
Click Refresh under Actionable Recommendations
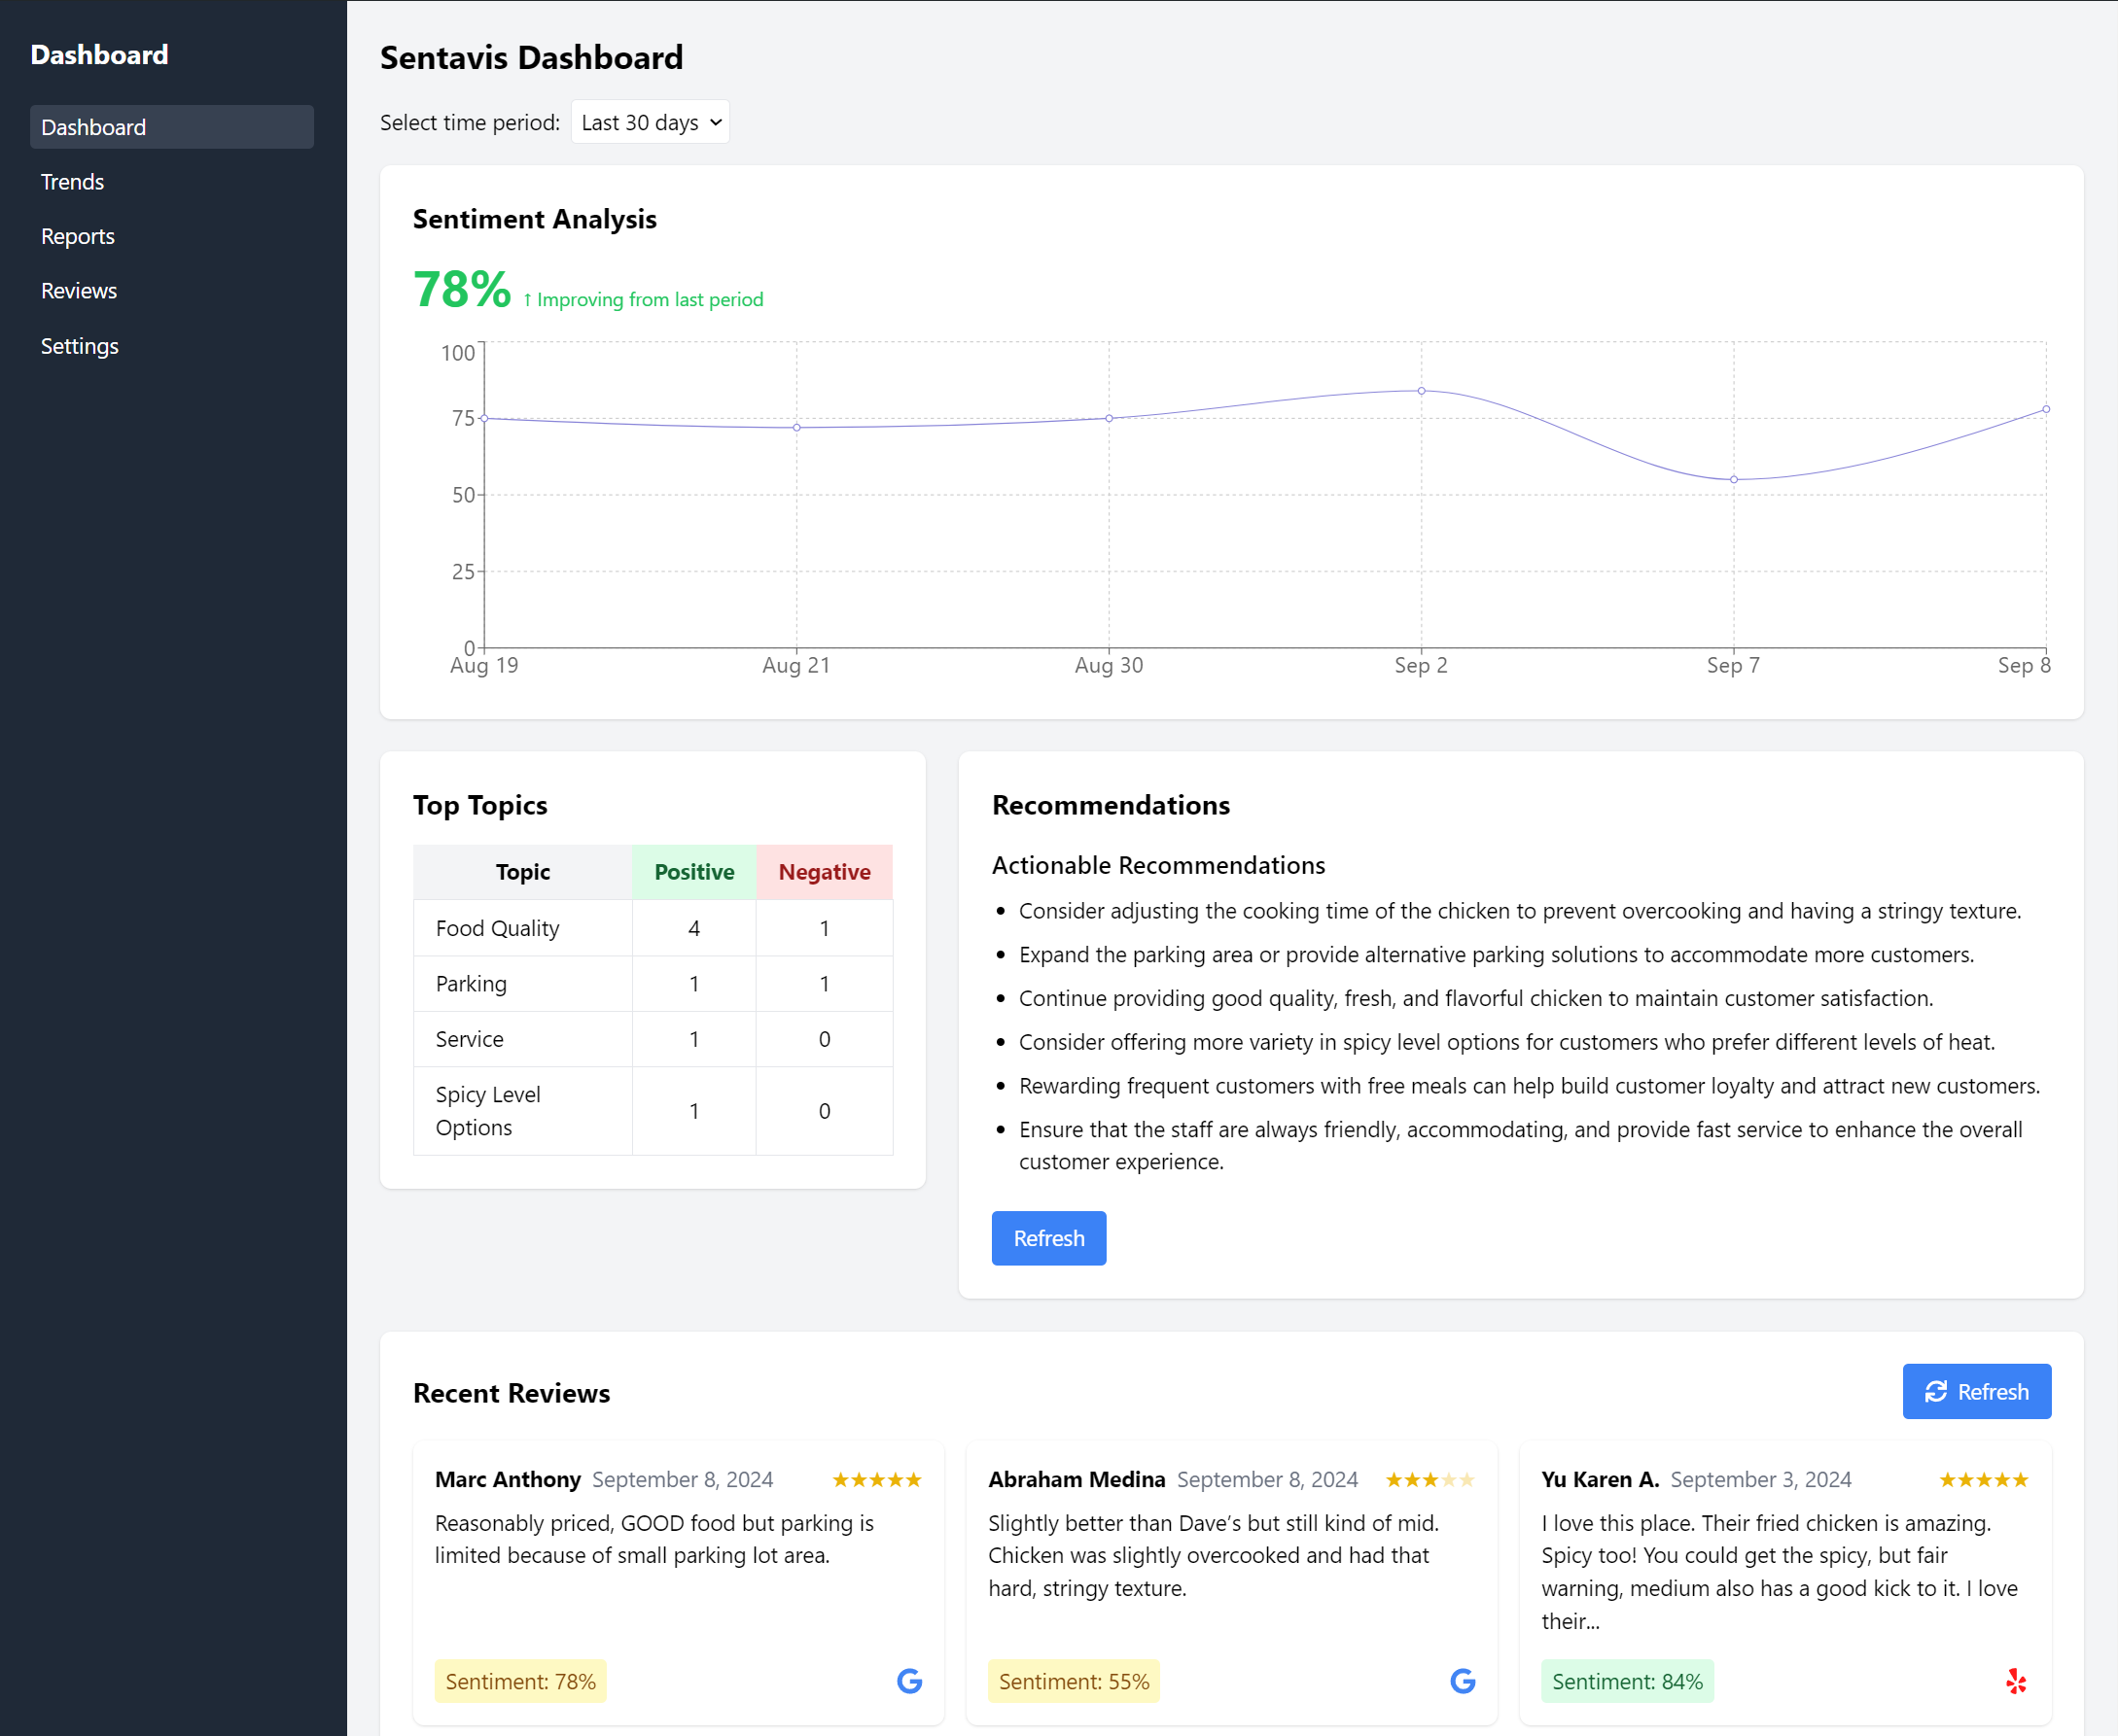1048,1238
